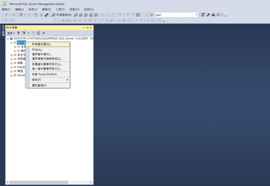Click the Disconnect plug icon with red X

[23, 33]
